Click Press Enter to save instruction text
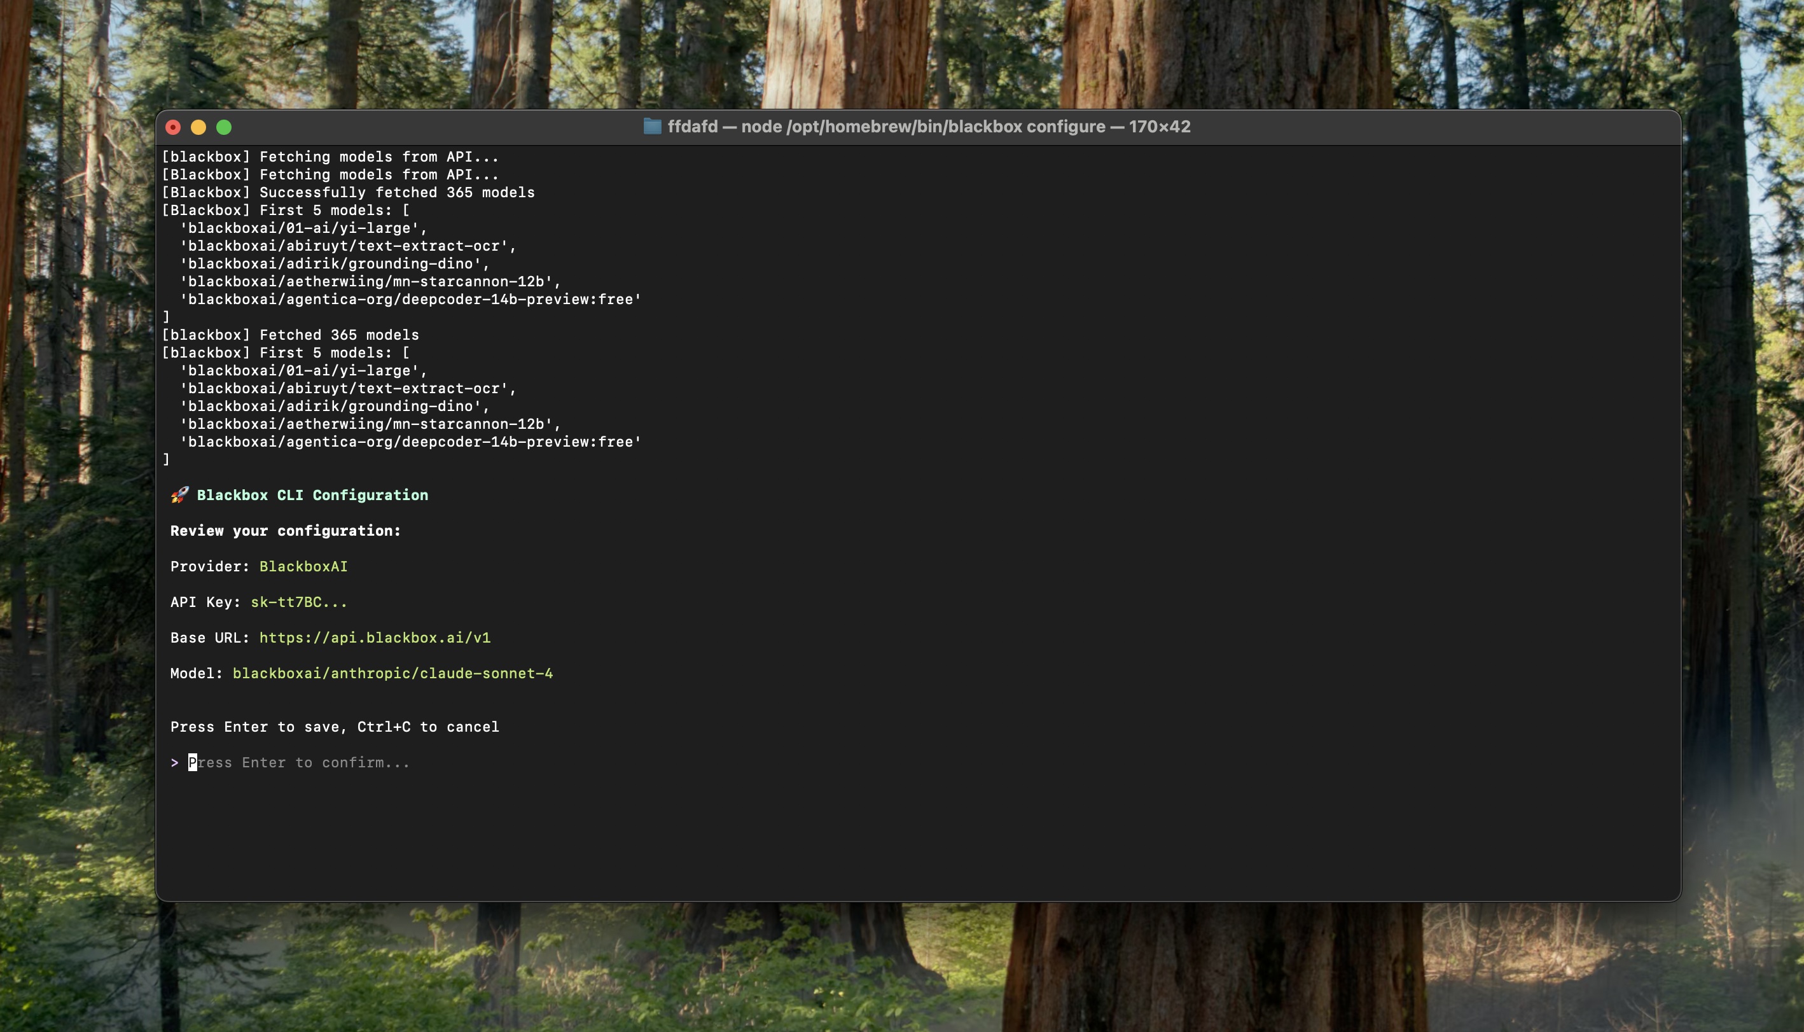 click(335, 727)
